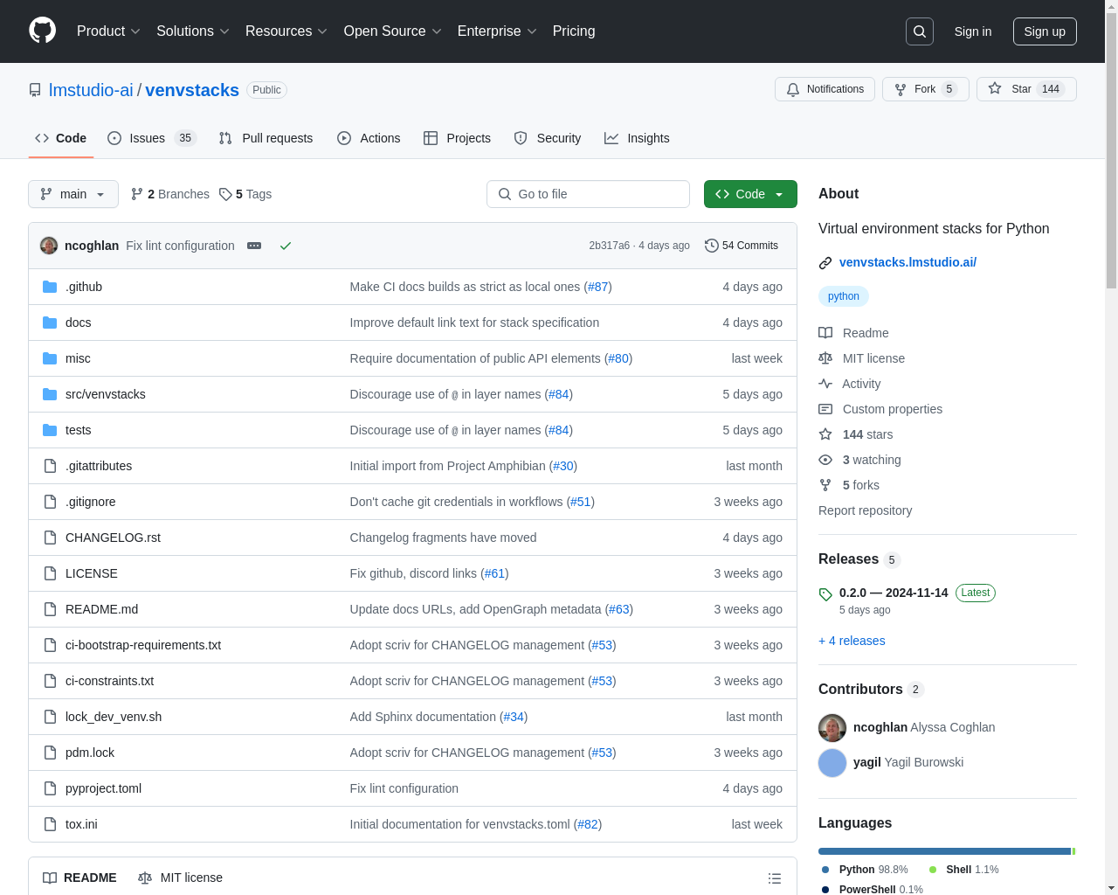Open the Pull requests tab
The width and height of the screenshot is (1118, 895).
[266, 138]
